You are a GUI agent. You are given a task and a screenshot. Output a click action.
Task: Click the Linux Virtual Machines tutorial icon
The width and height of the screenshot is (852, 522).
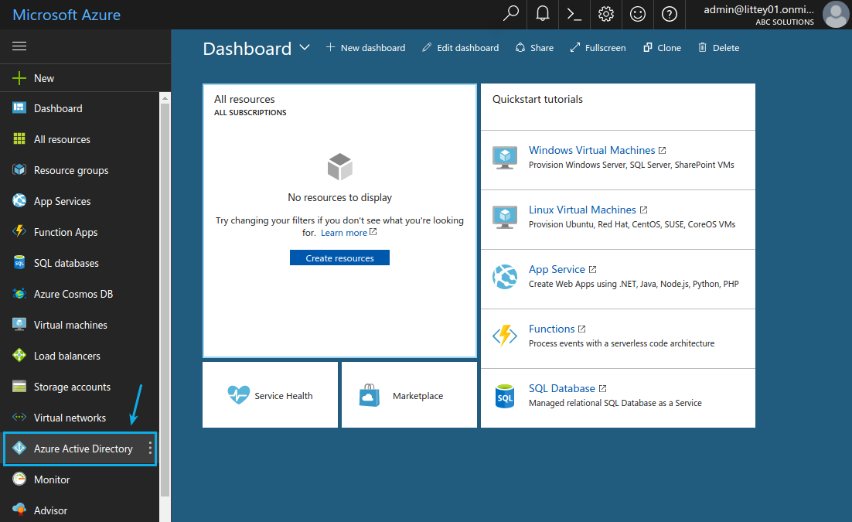(x=505, y=217)
